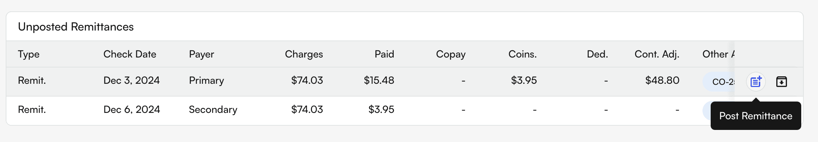Click the Type column header
Viewport: 818px width, 142px height.
click(29, 54)
